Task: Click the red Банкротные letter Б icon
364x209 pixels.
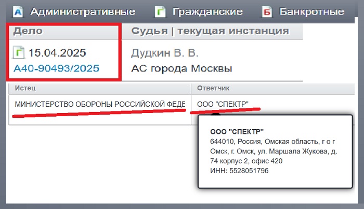Action: point(267,12)
